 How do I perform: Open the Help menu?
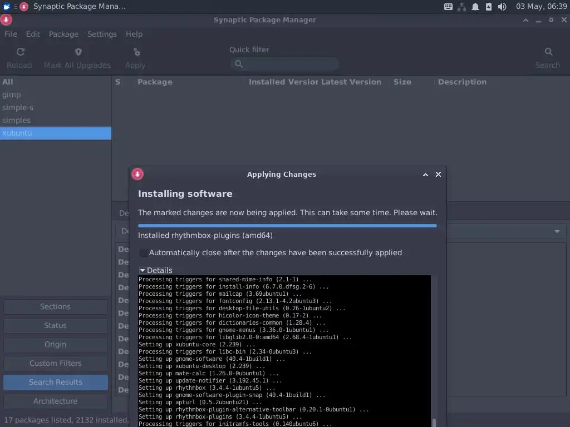[134, 34]
